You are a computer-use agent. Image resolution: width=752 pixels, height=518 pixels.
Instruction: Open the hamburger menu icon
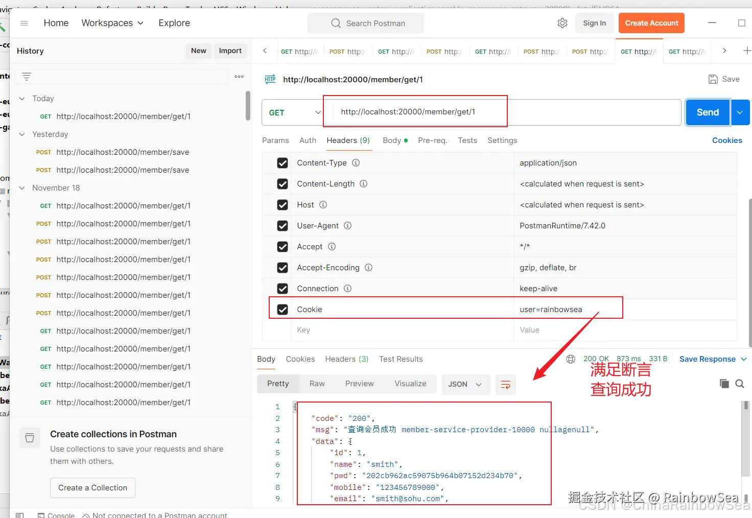coord(24,23)
